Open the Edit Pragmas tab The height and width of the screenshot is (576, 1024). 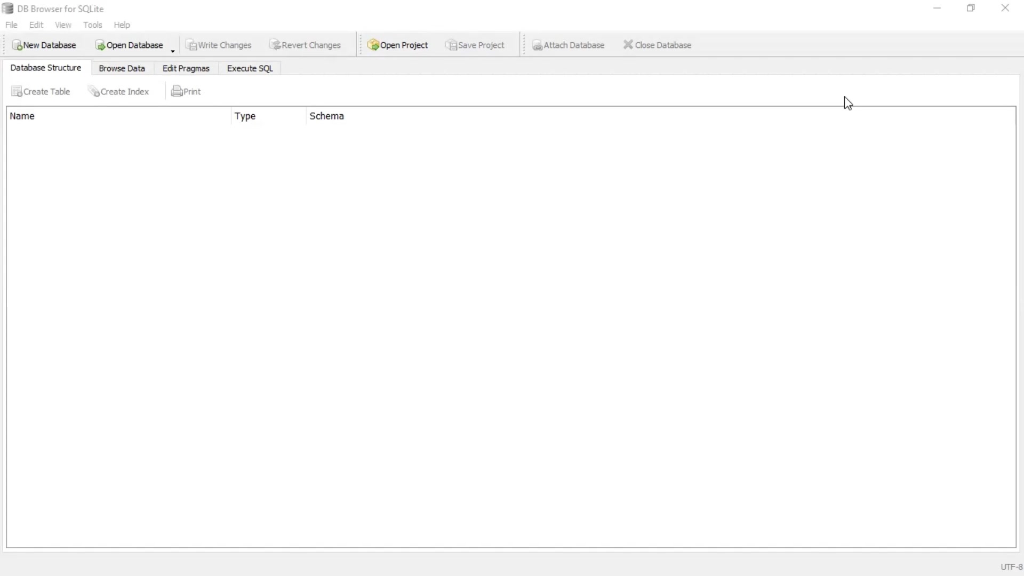pyautogui.click(x=186, y=68)
